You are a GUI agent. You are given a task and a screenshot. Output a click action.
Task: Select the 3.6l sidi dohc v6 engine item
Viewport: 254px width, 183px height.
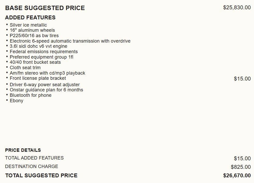(x=38, y=46)
